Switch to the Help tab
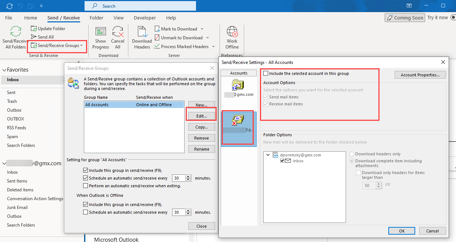The width and height of the screenshot is (456, 242). [x=171, y=18]
